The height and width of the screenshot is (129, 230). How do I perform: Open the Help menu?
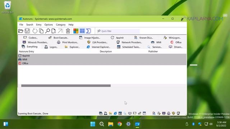click(x=71, y=25)
